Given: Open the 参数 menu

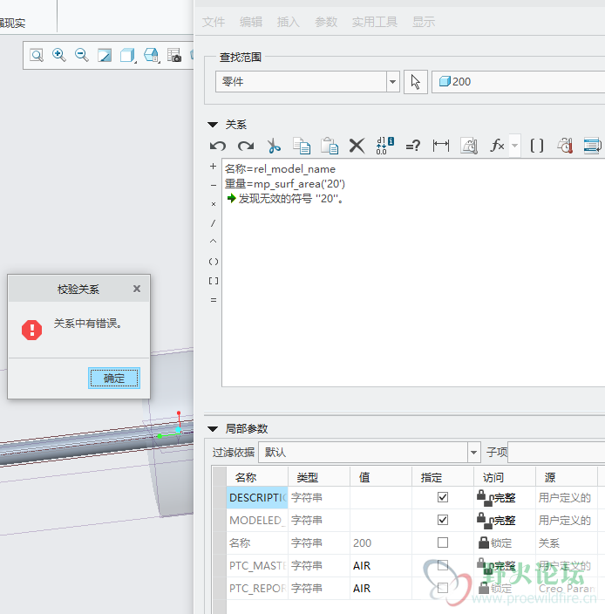Looking at the screenshot, I should 326,22.
